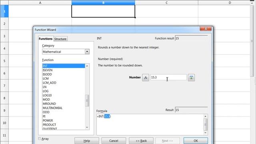Click the spreadsheet vertical scrollbar

click(x=252, y=41)
